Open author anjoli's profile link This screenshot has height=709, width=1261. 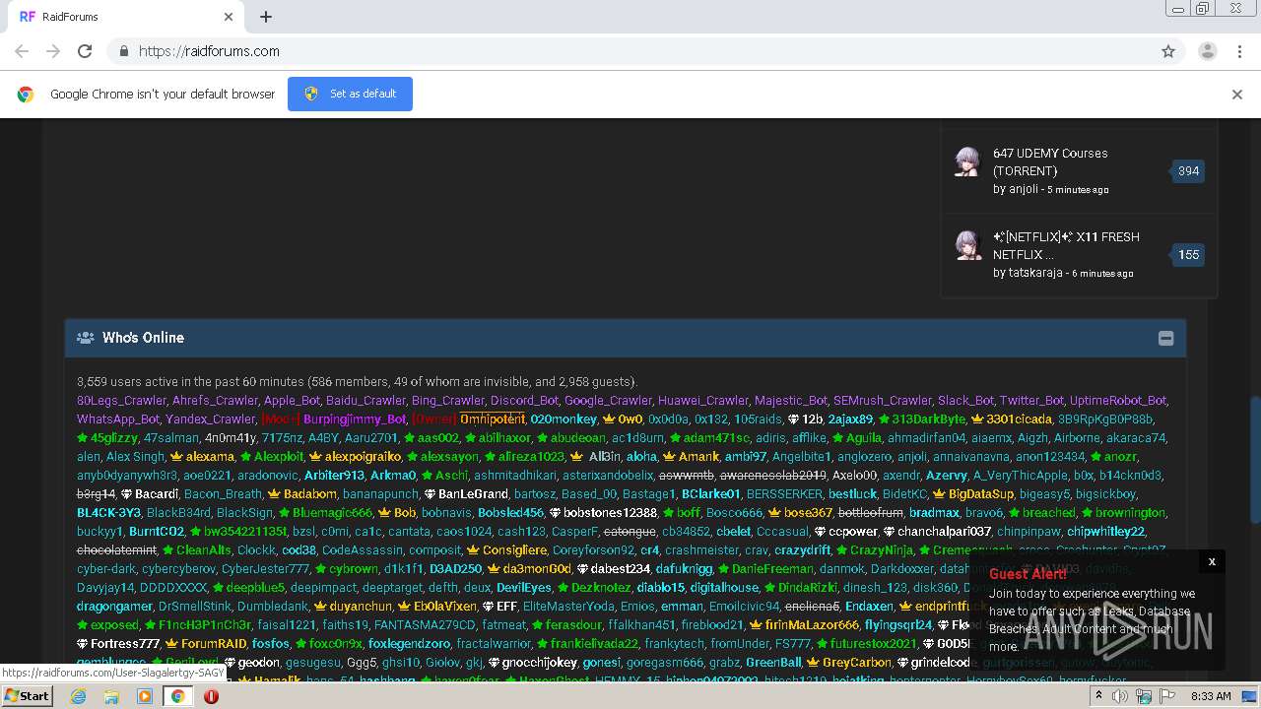(1024, 189)
